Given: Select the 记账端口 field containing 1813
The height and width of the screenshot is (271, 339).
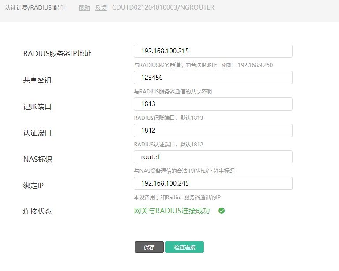Looking at the screenshot, I should (213, 104).
